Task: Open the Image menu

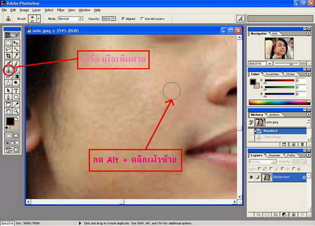Action: pyautogui.click(x=24, y=10)
